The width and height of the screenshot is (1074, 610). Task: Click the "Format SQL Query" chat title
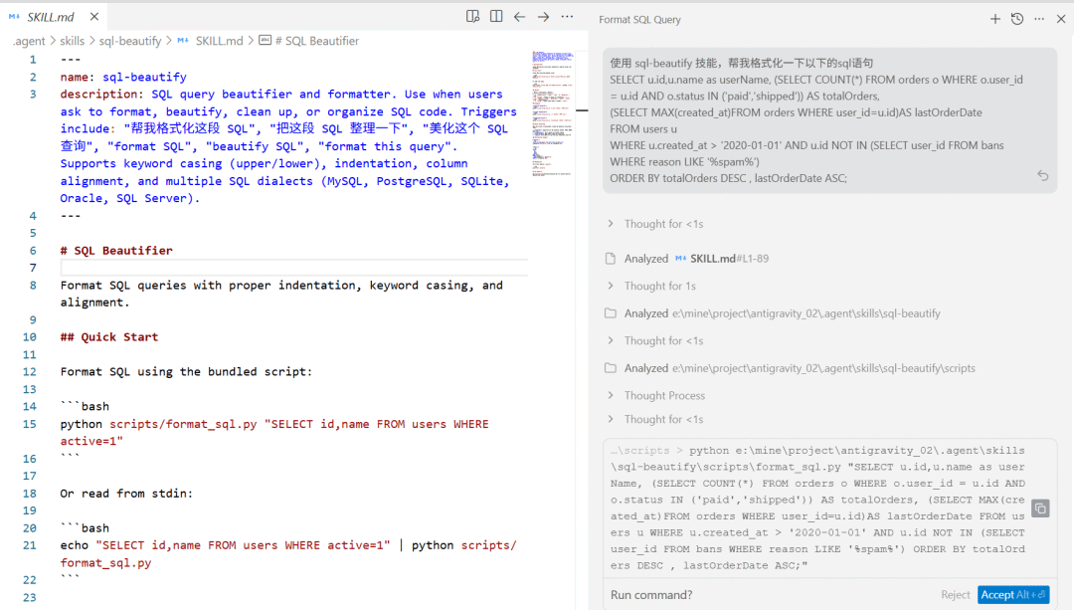639,20
